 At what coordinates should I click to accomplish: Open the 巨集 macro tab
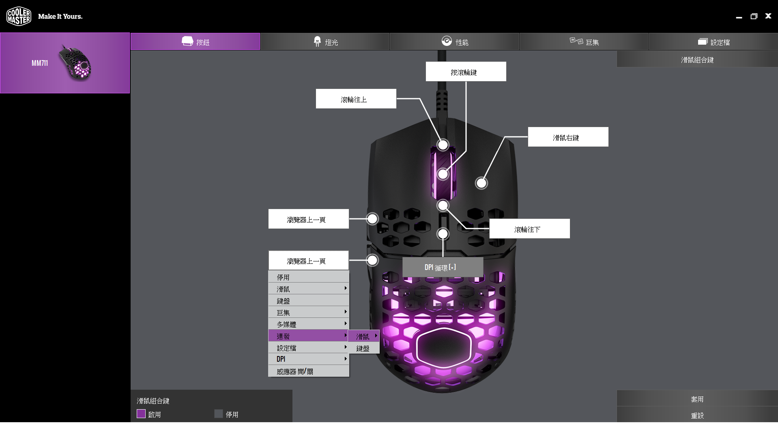point(584,42)
